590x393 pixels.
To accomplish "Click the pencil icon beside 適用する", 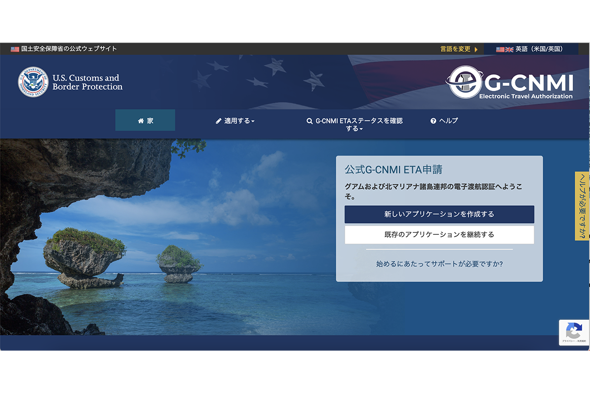I will (219, 121).
